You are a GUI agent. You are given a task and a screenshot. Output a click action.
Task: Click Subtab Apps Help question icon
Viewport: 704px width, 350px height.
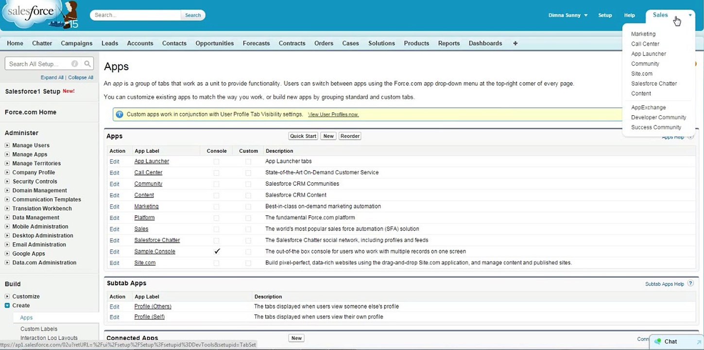[x=691, y=284]
